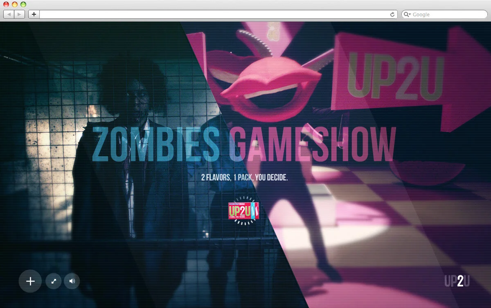Go back with browser back arrow
This screenshot has height=308, width=491.
9,14
